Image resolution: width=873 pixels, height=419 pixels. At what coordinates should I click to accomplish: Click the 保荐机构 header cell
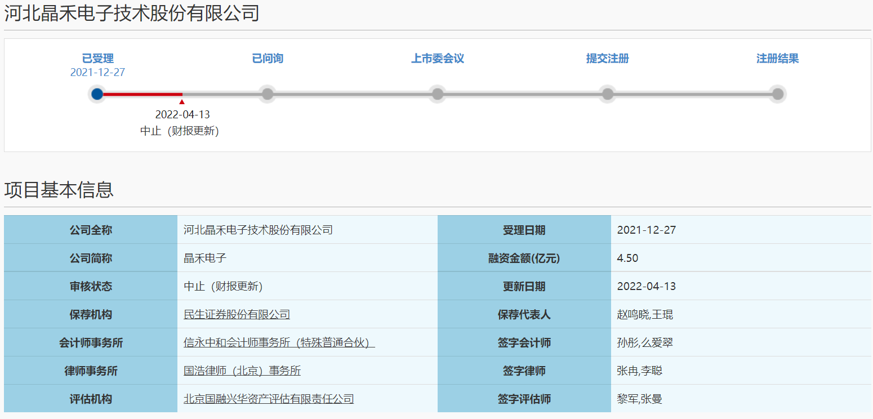[x=91, y=314]
